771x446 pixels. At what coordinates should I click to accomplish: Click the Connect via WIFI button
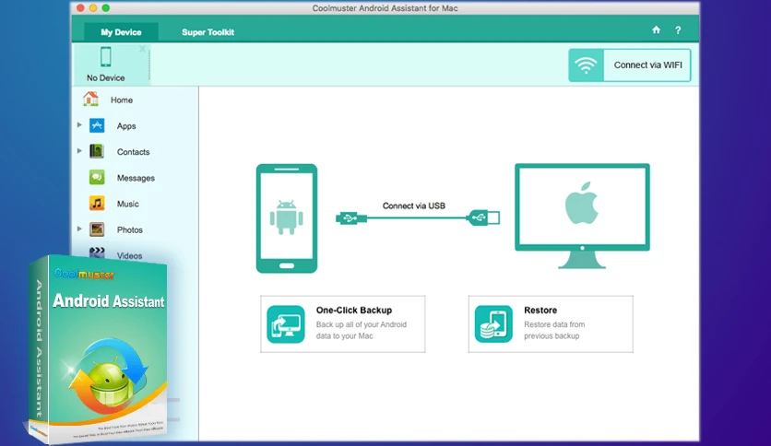coord(629,65)
